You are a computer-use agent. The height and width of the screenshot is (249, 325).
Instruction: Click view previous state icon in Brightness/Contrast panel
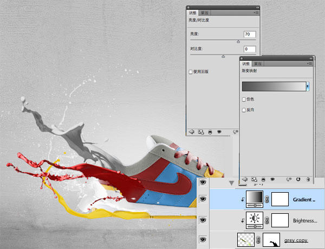(x=235, y=132)
